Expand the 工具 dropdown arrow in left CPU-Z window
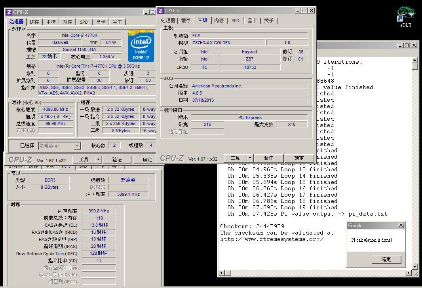 tap(98, 160)
